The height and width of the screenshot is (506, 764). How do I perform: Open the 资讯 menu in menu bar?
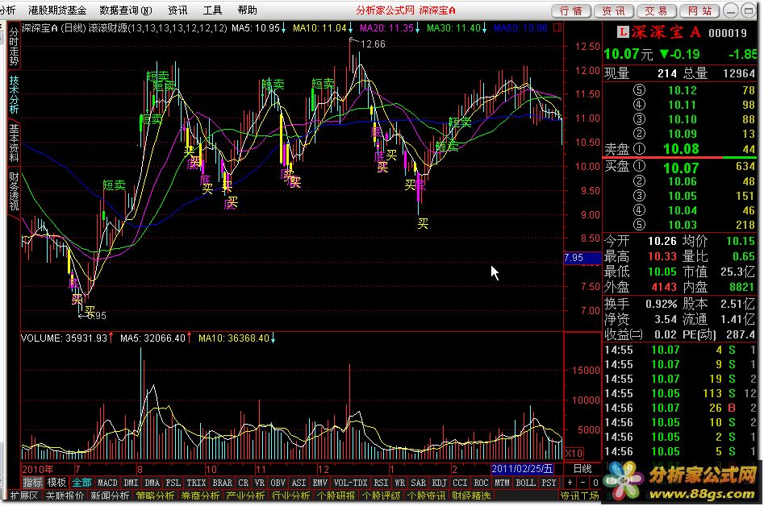177,10
